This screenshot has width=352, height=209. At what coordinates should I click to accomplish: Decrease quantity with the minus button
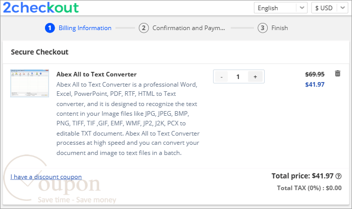[x=221, y=77]
